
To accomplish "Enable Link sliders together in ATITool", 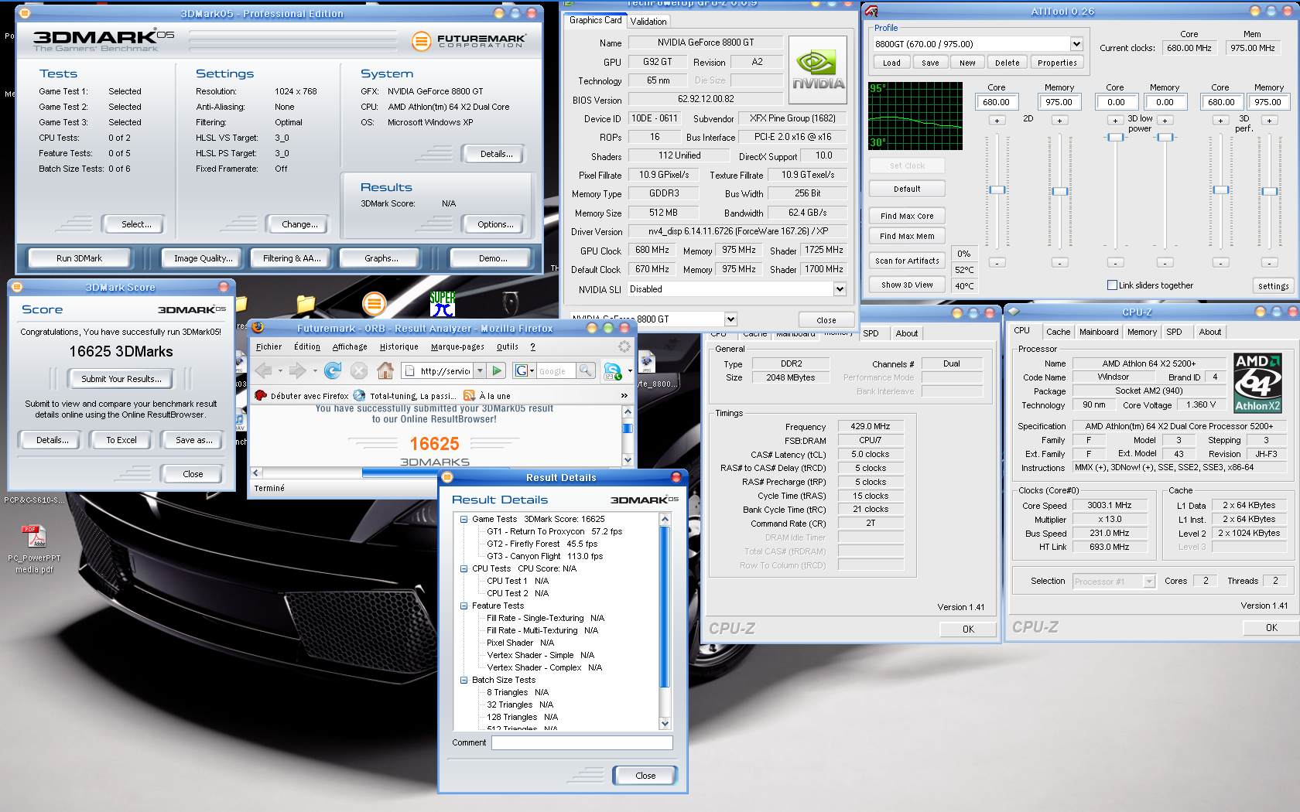I will tap(1112, 285).
